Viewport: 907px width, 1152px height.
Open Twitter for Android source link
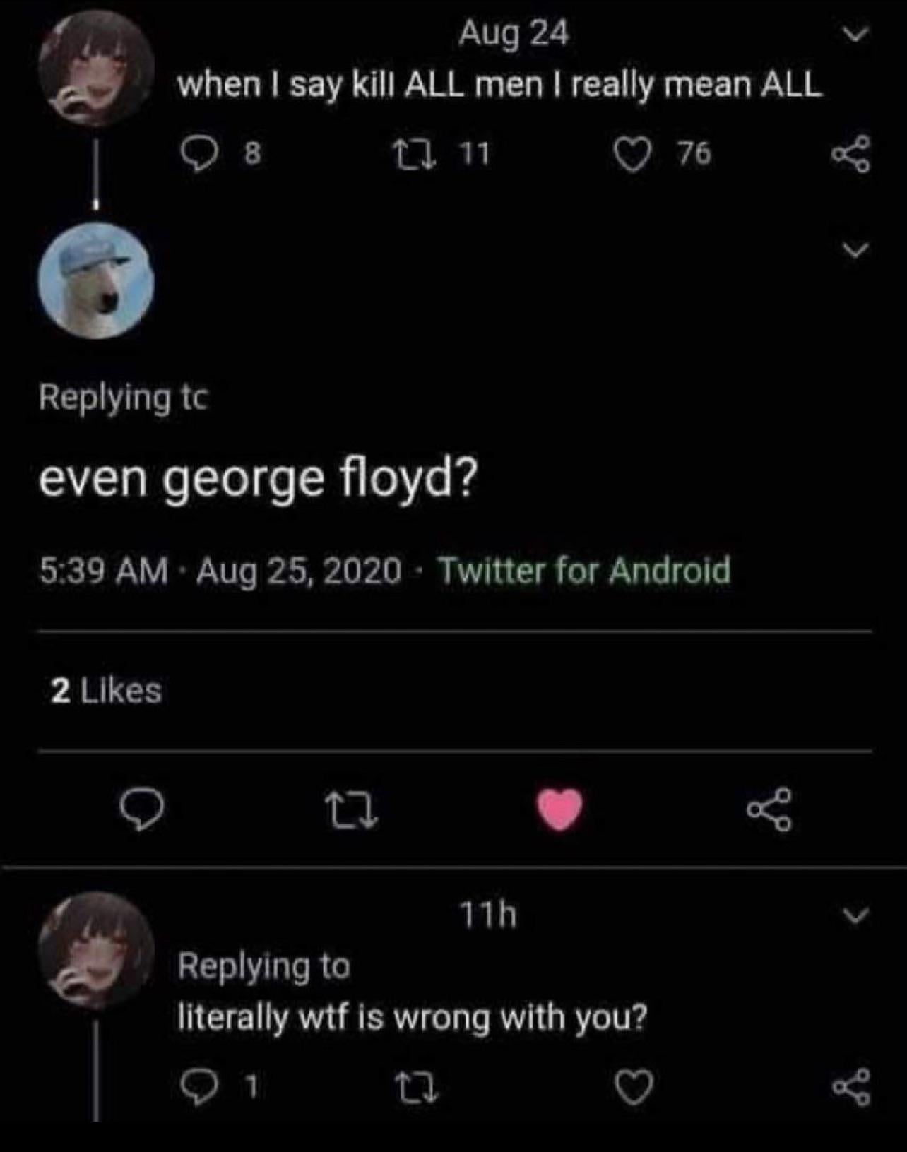pos(584,571)
